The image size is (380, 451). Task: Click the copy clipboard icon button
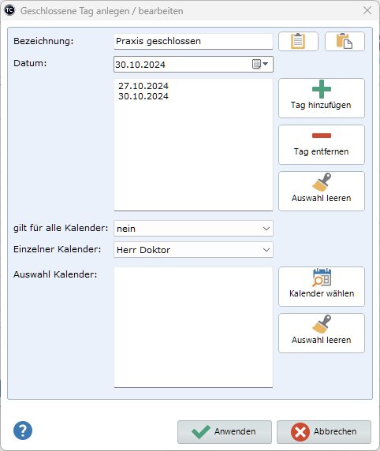[298, 42]
